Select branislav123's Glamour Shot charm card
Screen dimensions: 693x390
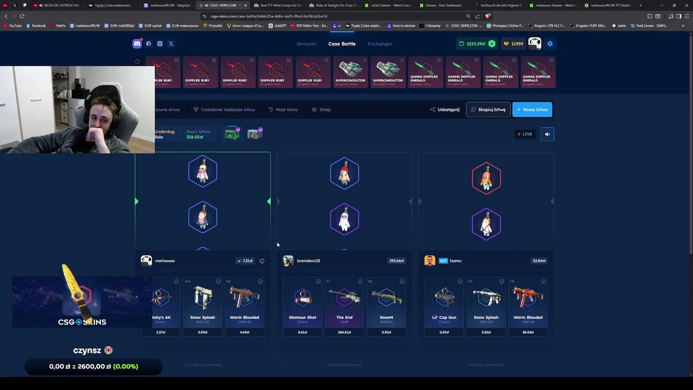click(302, 307)
